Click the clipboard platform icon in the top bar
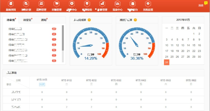This screenshot has width=210, height=111. pyautogui.click(x=133, y=4)
